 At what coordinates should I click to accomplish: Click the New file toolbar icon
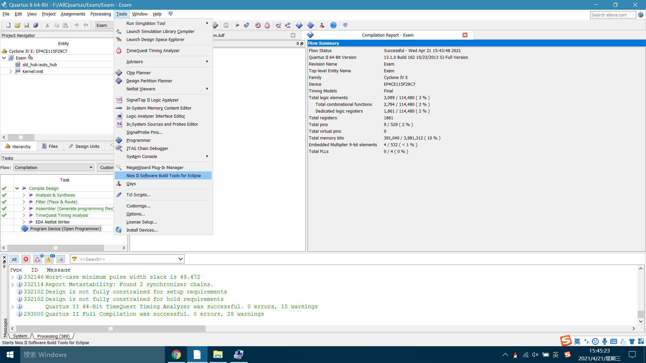(8, 25)
